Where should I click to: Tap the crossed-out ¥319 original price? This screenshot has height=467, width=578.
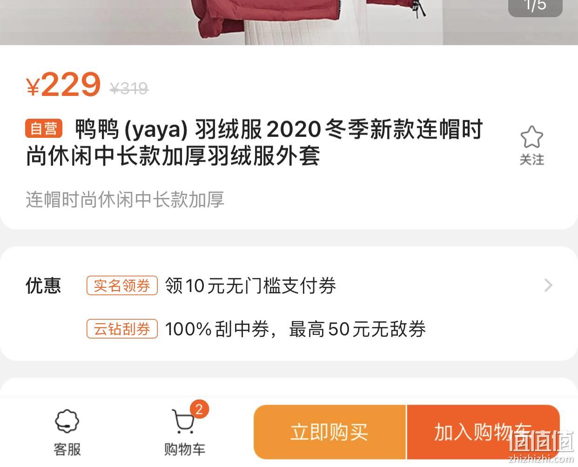click(x=129, y=88)
